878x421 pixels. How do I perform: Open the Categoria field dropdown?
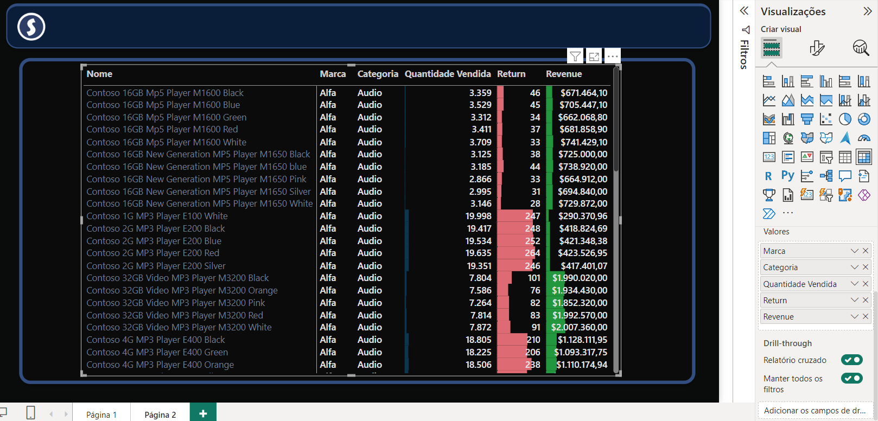pos(855,267)
